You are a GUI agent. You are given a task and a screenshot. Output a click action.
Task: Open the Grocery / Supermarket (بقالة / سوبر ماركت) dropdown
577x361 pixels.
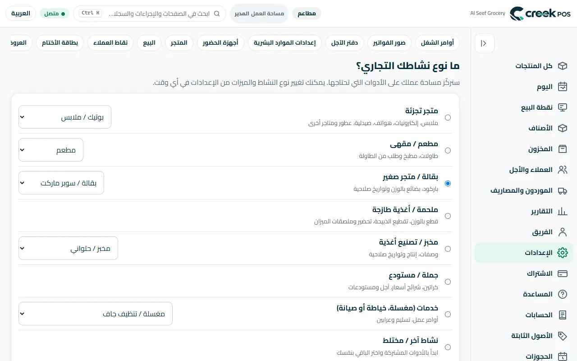point(61,183)
